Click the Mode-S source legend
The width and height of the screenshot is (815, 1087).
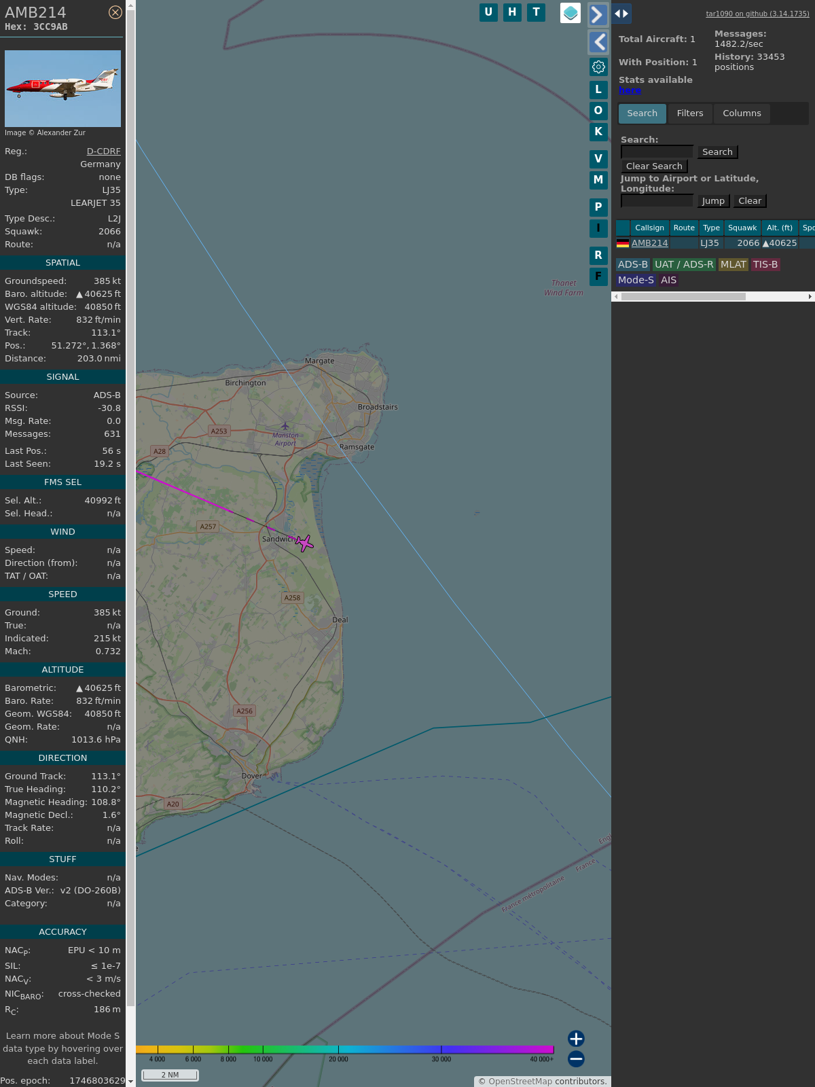click(x=636, y=281)
